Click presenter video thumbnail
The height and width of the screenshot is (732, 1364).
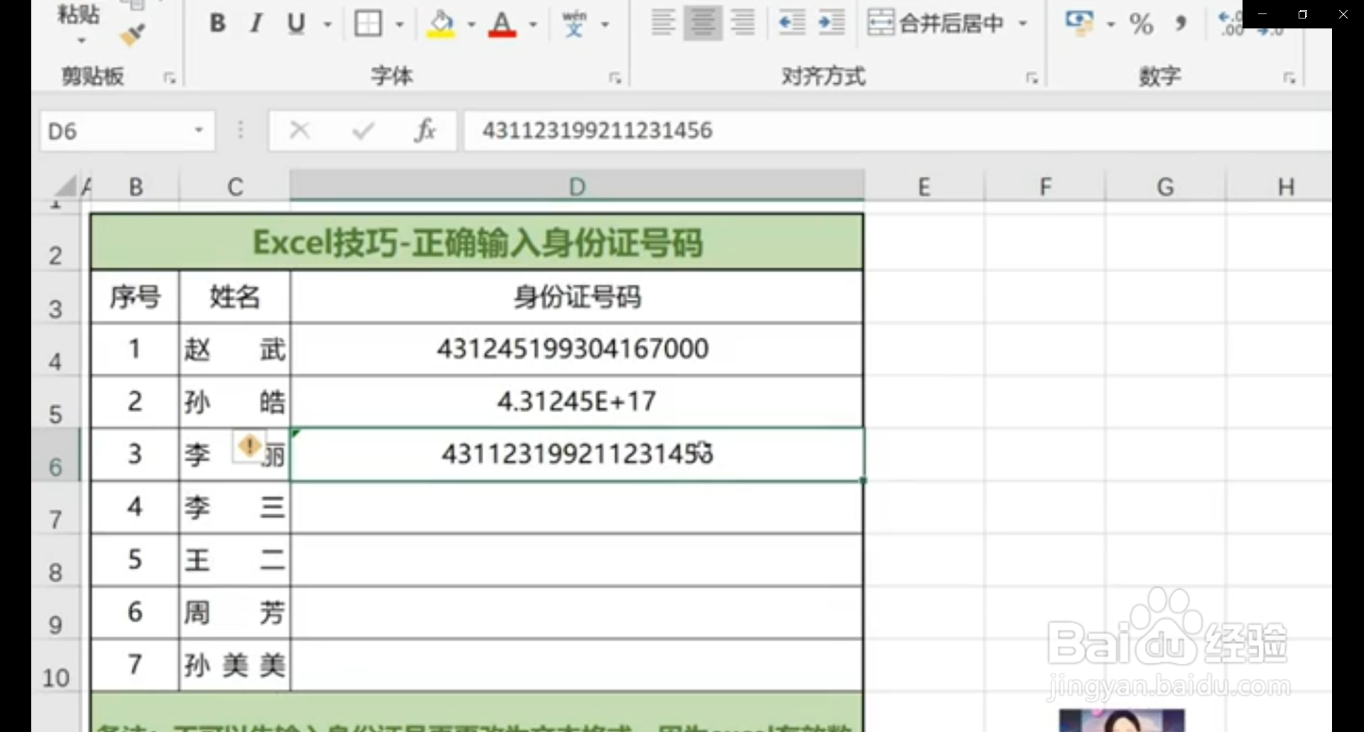tap(1121, 720)
